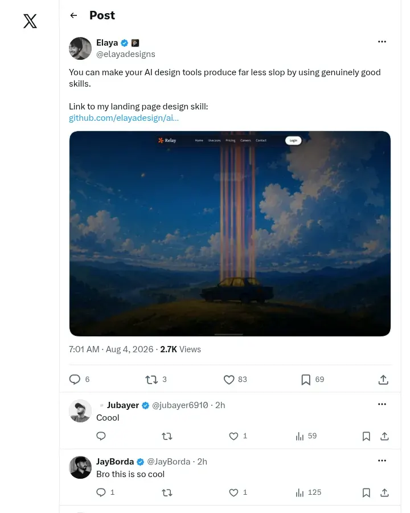The height and width of the screenshot is (513, 410).
Task: Share JayBorda's reply
Action: [384, 492]
